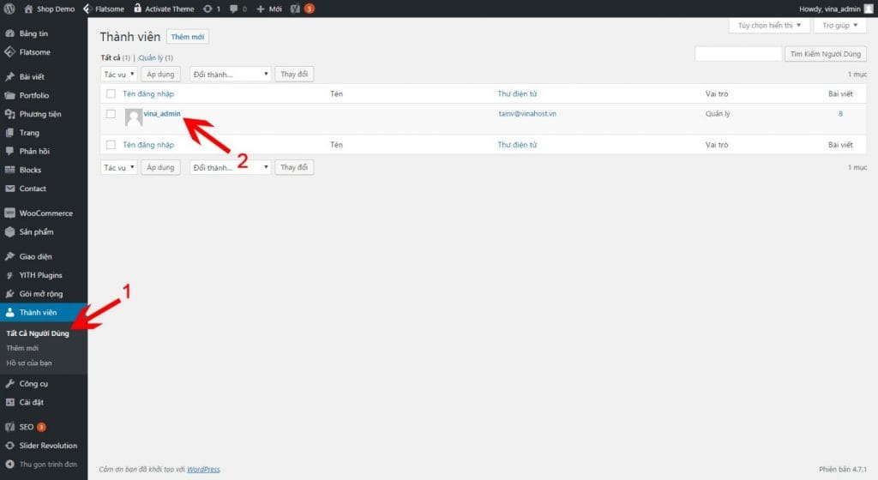Click the vina_admin avatar thumbnail
This screenshot has height=480, width=878.
tap(133, 117)
